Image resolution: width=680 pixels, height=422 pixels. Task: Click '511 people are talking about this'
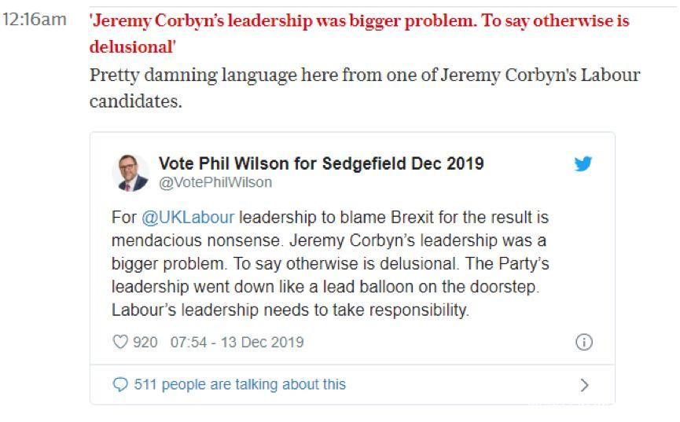click(240, 385)
